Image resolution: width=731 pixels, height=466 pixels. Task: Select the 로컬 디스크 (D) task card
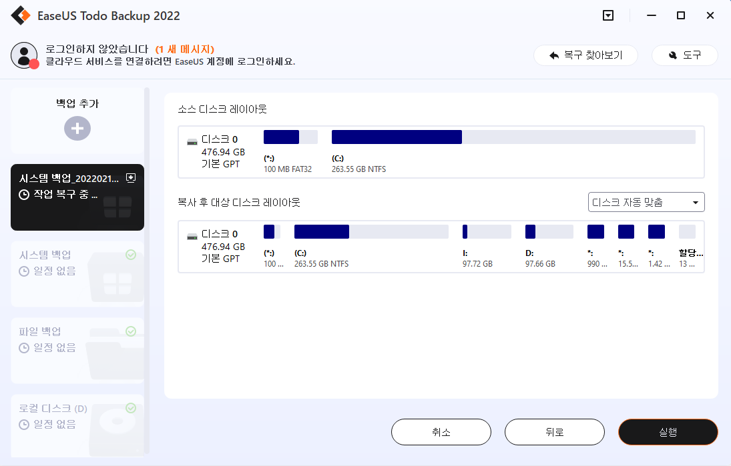point(77,425)
